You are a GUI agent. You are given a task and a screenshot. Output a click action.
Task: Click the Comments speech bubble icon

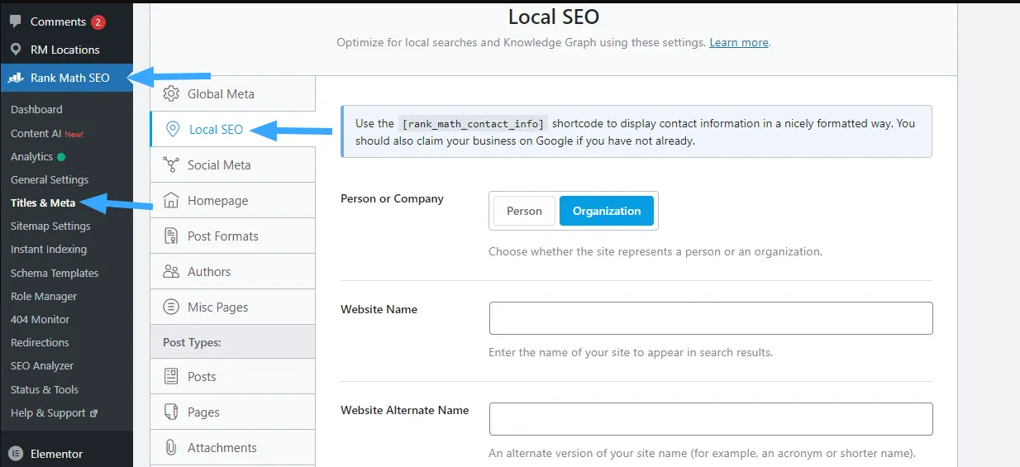(16, 21)
